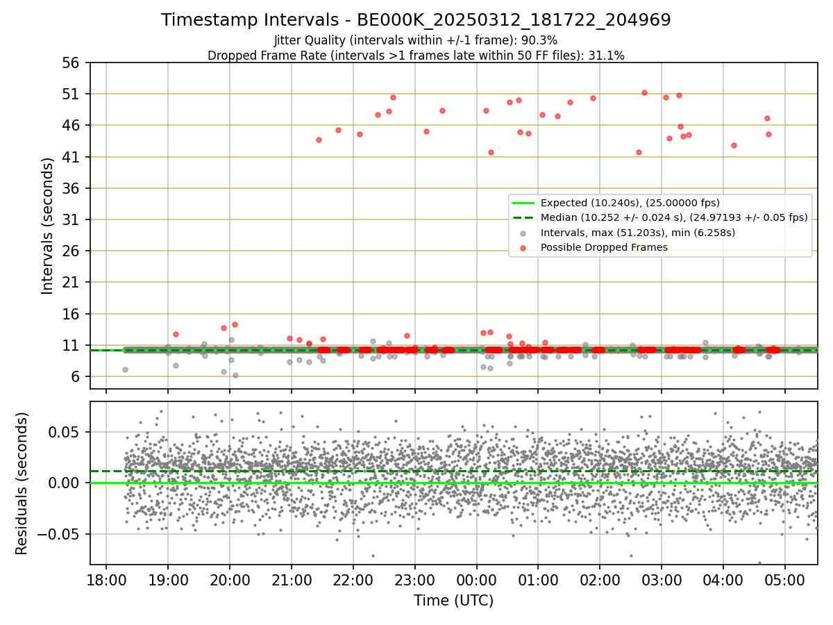Click the 'Possible Dropped Frames' legend entry

click(604, 247)
